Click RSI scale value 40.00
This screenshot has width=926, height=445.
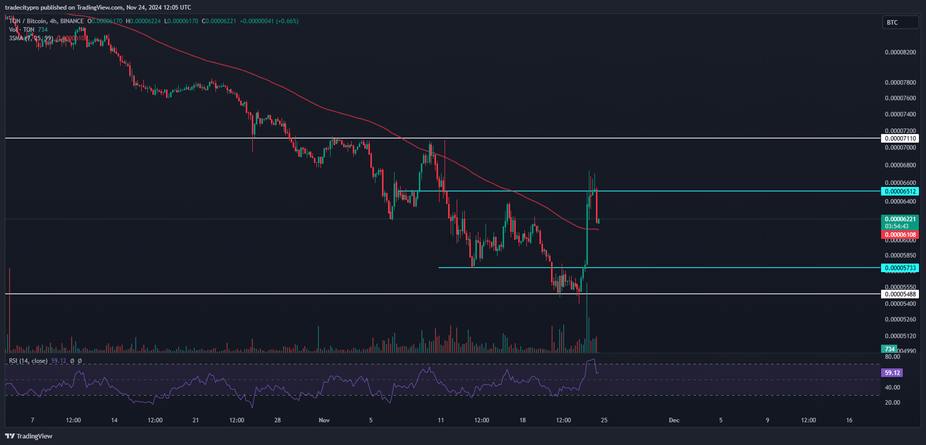coord(892,388)
